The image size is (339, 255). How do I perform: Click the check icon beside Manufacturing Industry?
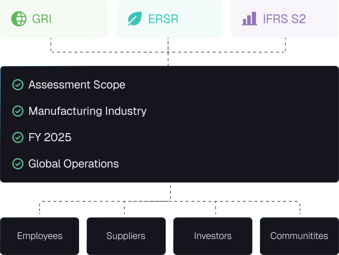[x=18, y=111]
